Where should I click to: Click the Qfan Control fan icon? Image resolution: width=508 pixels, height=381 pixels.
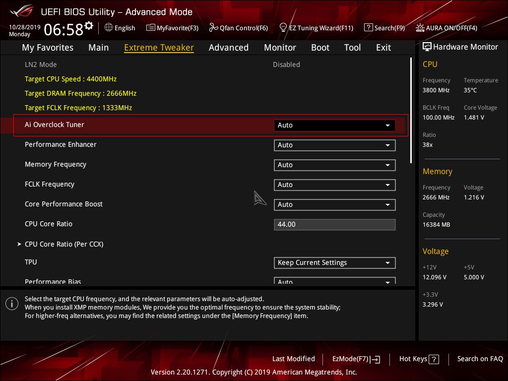coord(213,28)
